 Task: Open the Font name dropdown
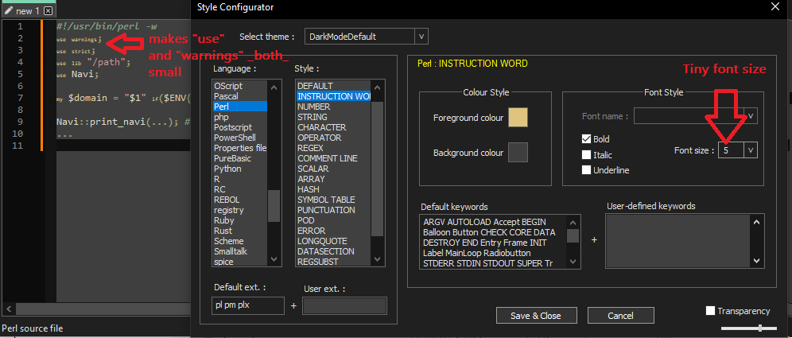click(x=751, y=115)
